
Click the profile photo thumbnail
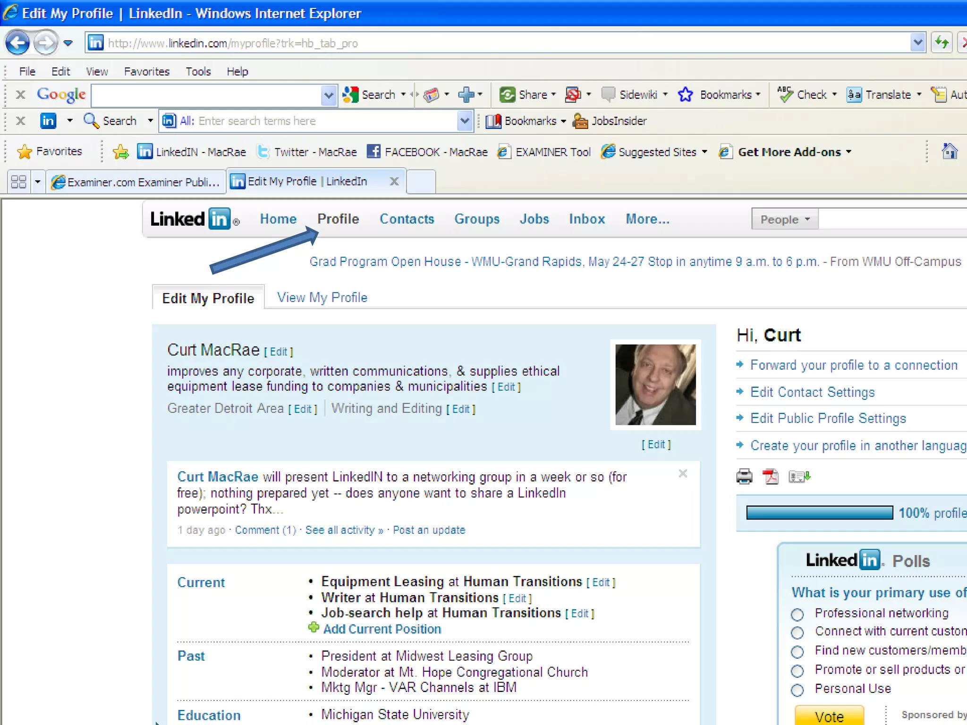(655, 384)
